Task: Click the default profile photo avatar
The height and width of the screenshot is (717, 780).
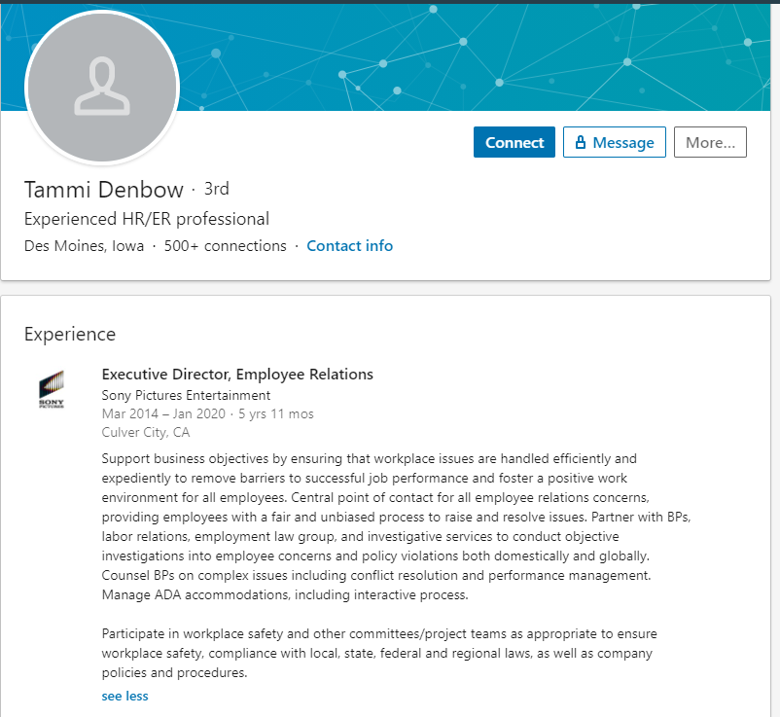Action: click(x=102, y=88)
